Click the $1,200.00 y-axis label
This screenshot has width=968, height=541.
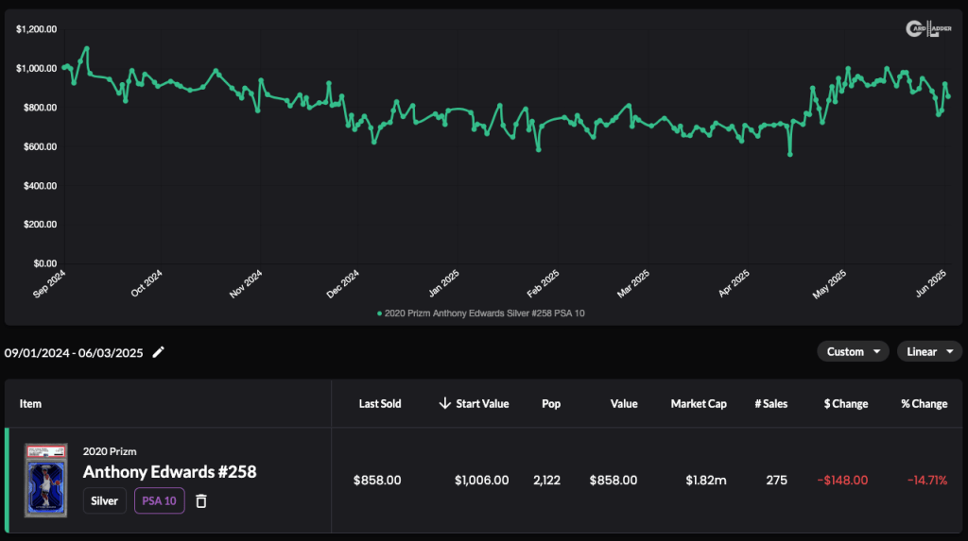(37, 29)
